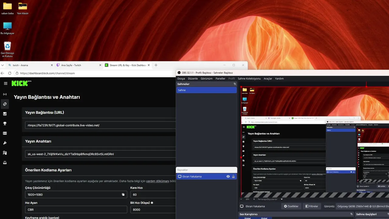Close the Stream URL & Key tab
The height and width of the screenshot is (219, 389).
tap(149, 65)
